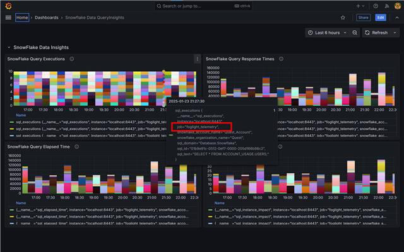Sort Query Executions legend by Name

point(21,115)
